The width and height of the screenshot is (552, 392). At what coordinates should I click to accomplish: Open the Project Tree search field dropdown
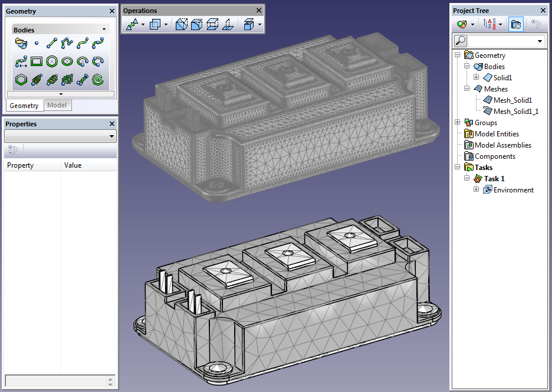tap(540, 41)
